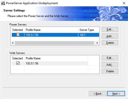Click the Web Servers Delete button
Viewport: 128px width, 99px height.
point(110,71)
